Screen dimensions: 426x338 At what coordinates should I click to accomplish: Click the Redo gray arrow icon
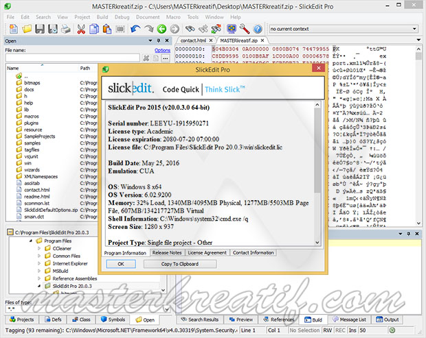[148, 29]
